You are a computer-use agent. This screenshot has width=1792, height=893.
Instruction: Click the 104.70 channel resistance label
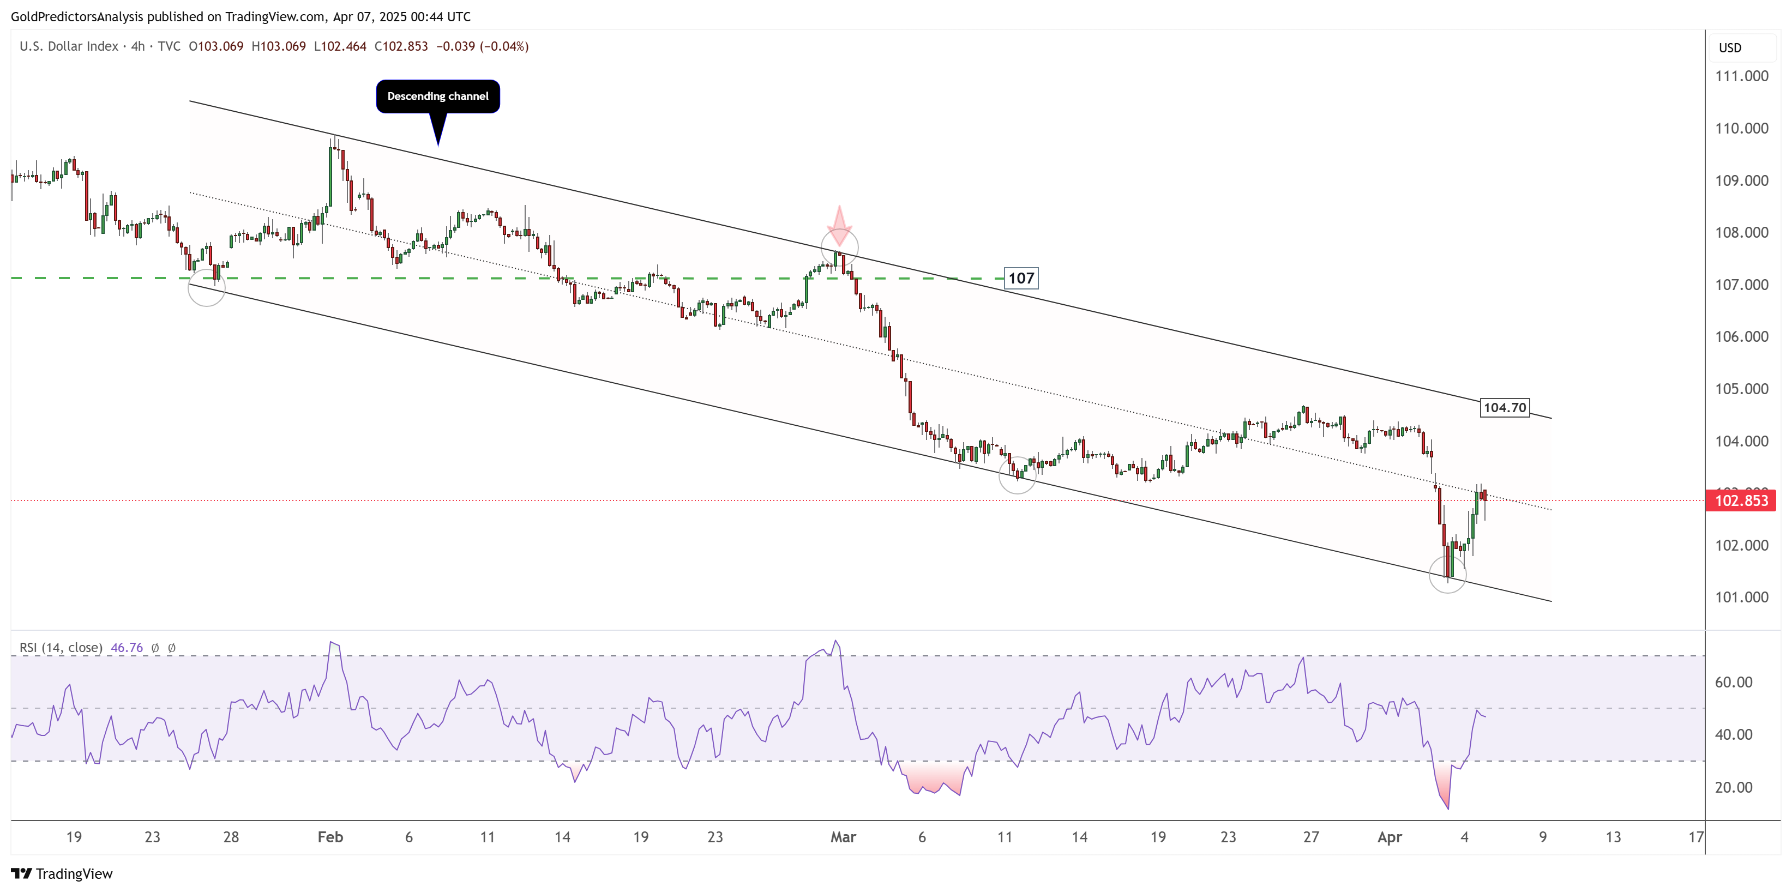1504,408
